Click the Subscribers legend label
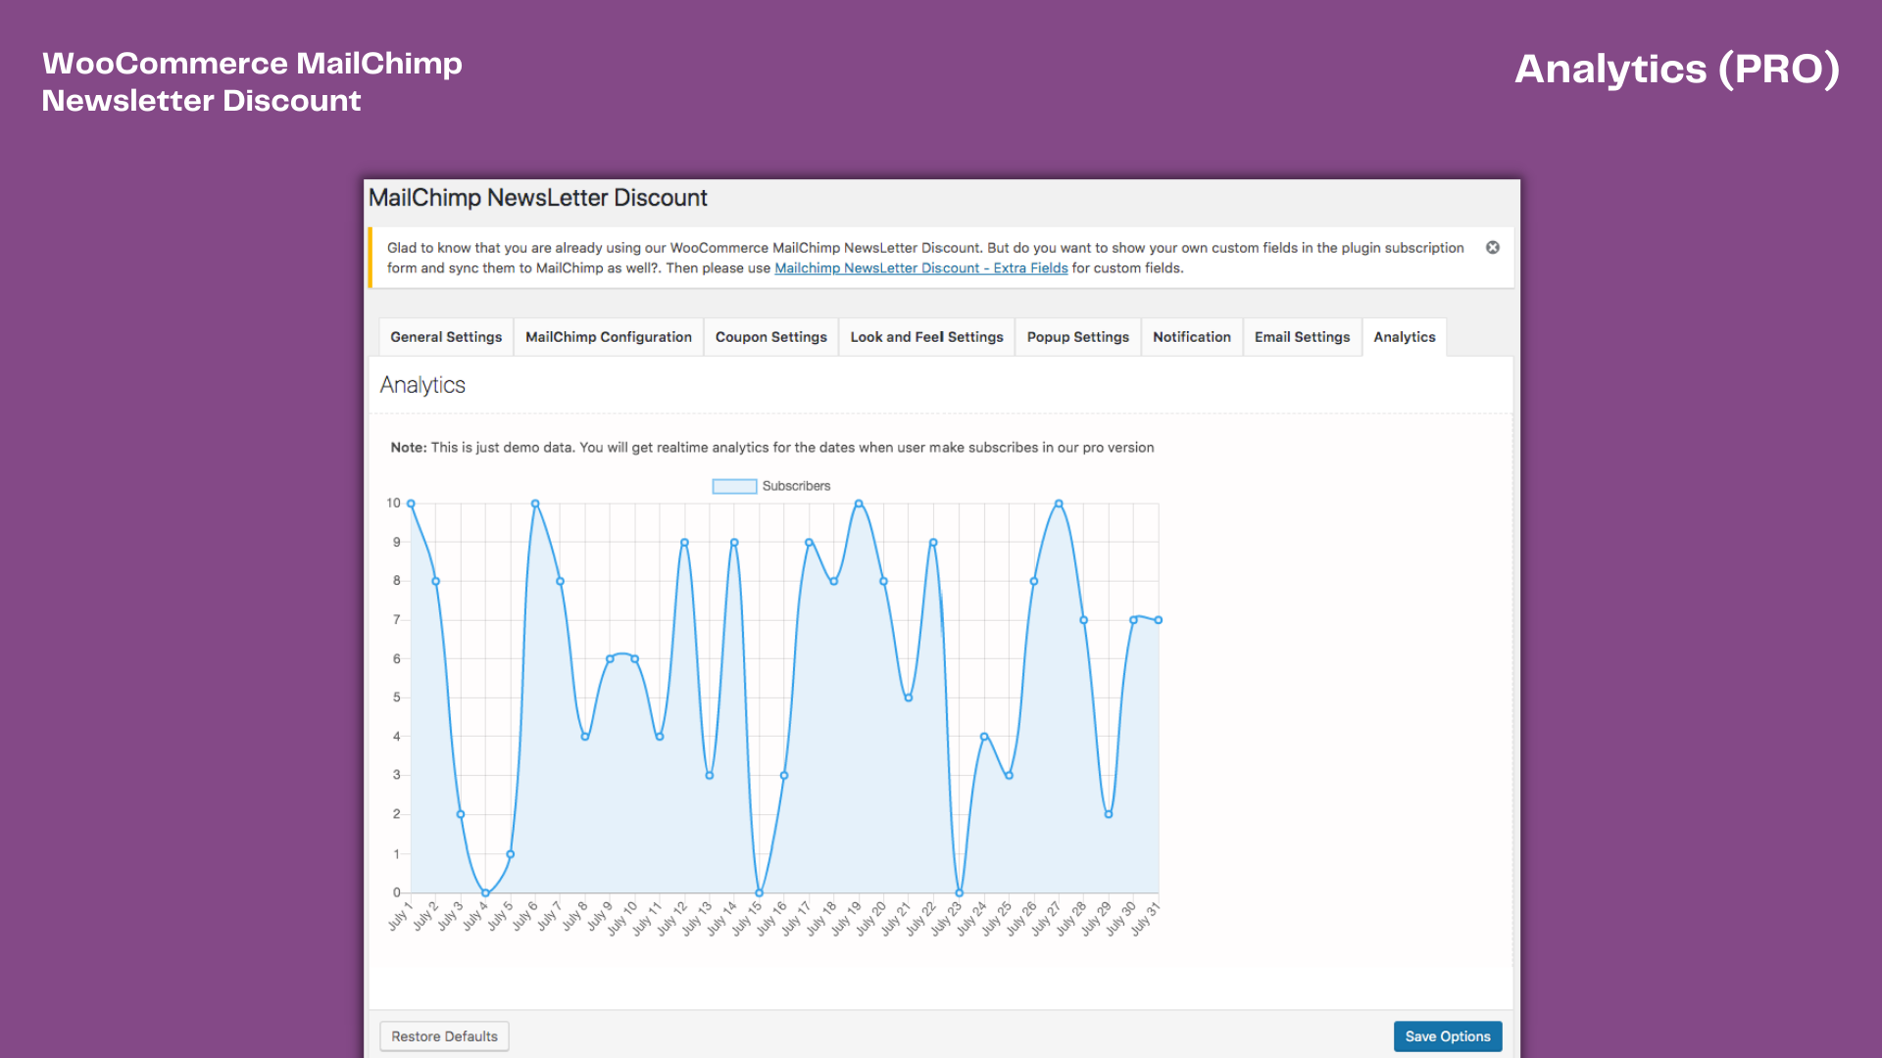The height and width of the screenshot is (1058, 1882). (796, 486)
